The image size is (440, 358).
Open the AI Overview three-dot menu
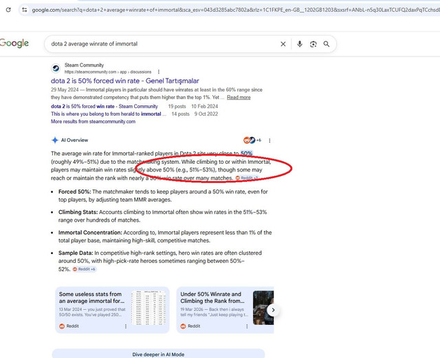click(x=269, y=140)
